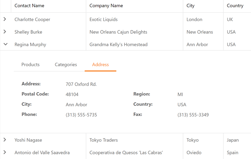251x159 pixels.
Task: Expand the Charlotte Cooper row
Action: click(x=5, y=19)
